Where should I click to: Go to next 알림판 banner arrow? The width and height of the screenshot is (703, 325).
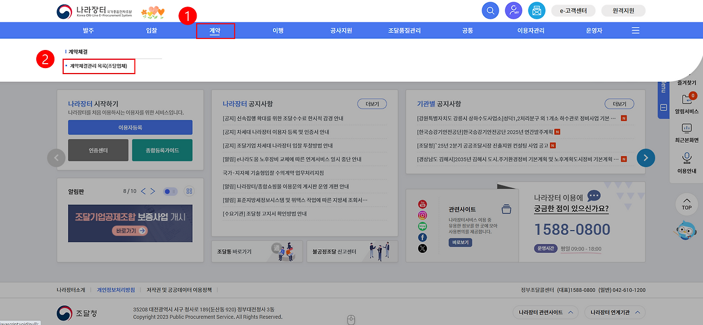(x=153, y=191)
